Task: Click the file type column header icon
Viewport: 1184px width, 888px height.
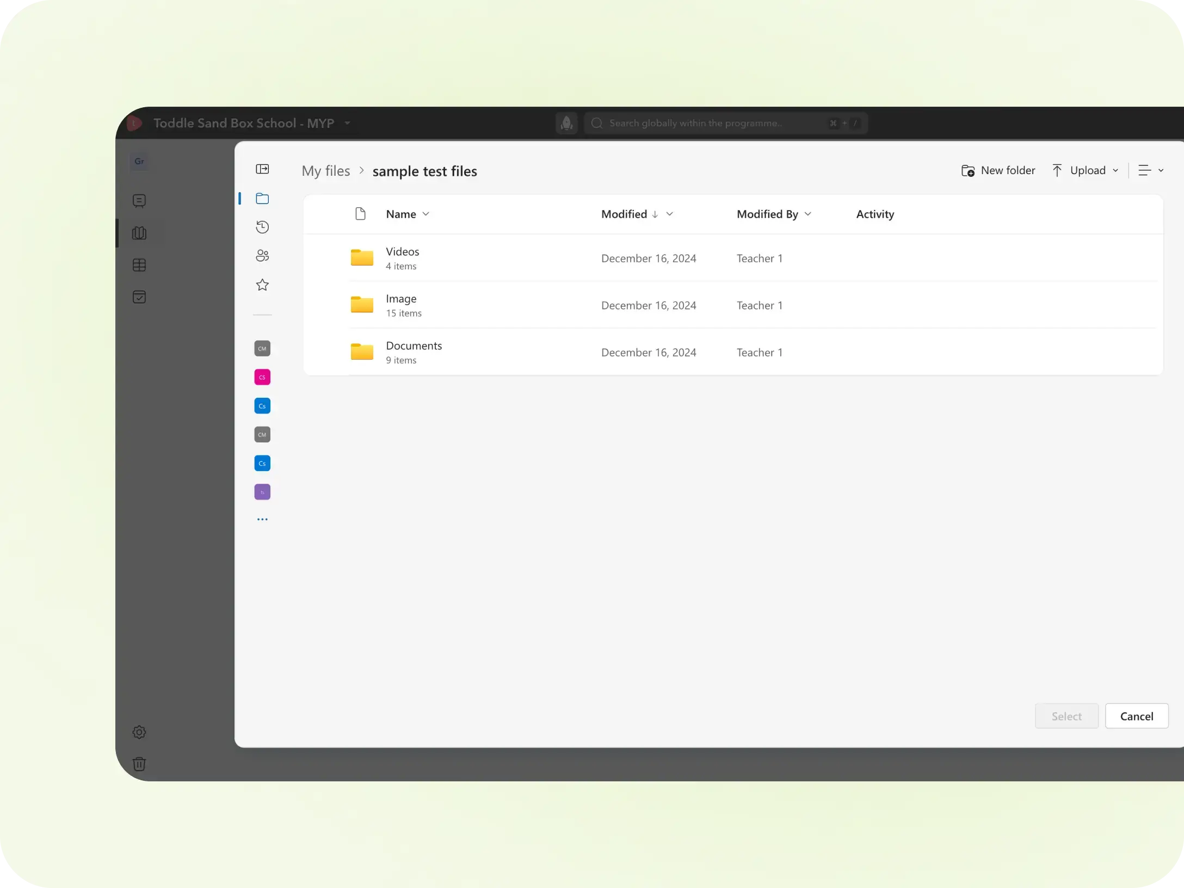Action: pyautogui.click(x=360, y=214)
